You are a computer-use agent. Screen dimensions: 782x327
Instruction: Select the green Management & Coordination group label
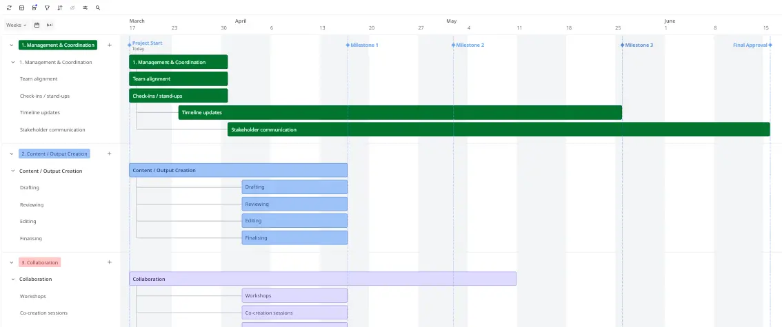[58, 45]
